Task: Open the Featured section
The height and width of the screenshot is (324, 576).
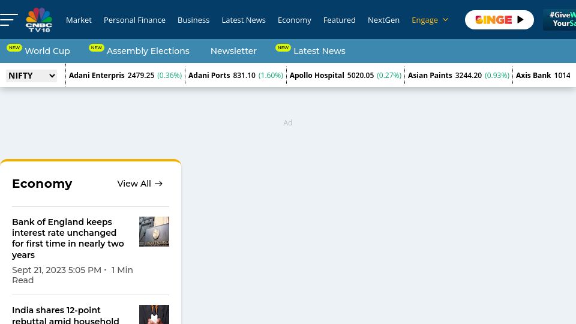Action: [x=340, y=20]
